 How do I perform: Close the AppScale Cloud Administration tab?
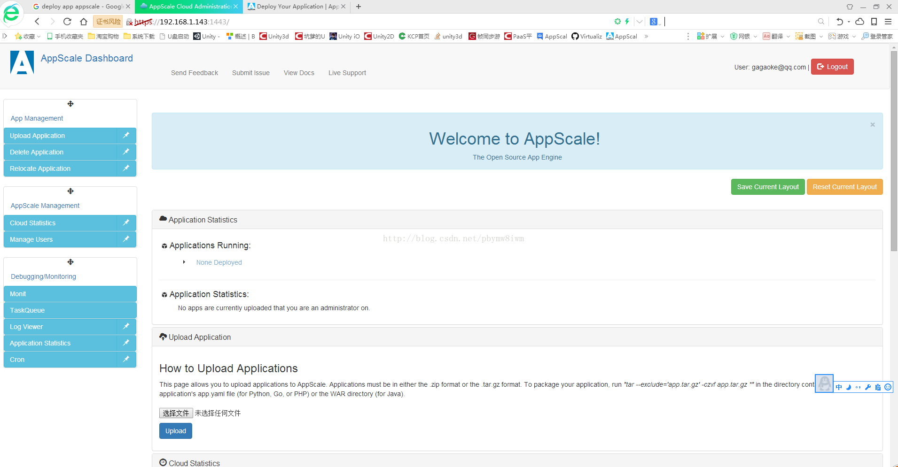click(236, 7)
